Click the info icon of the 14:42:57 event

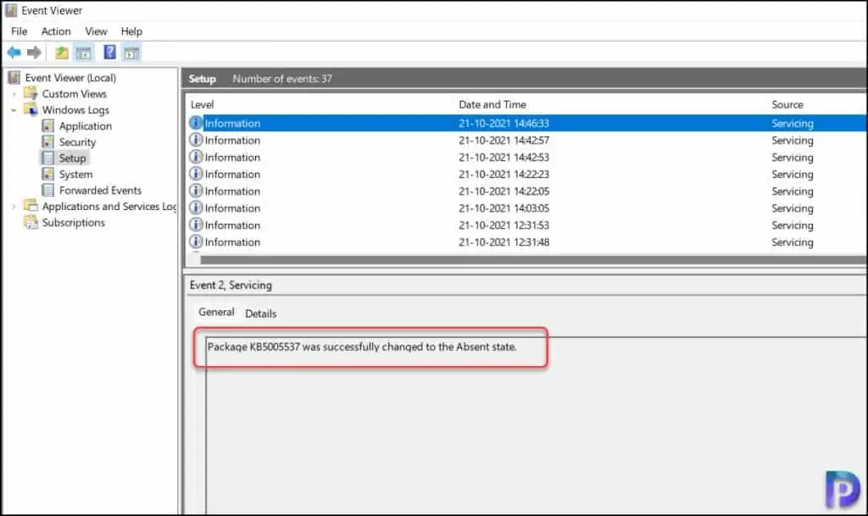pyautogui.click(x=196, y=140)
